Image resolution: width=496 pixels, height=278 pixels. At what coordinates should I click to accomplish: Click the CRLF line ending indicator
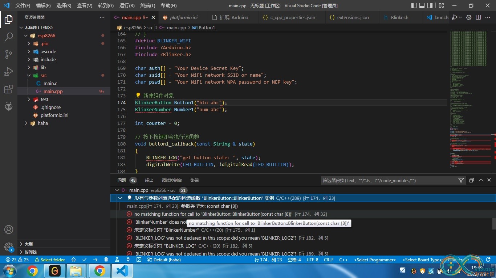tap(329, 260)
